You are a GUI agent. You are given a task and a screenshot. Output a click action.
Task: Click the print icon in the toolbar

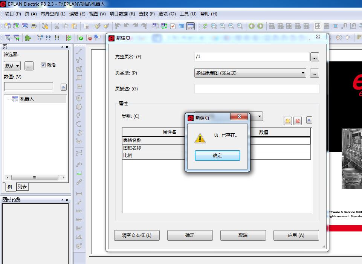point(34,26)
